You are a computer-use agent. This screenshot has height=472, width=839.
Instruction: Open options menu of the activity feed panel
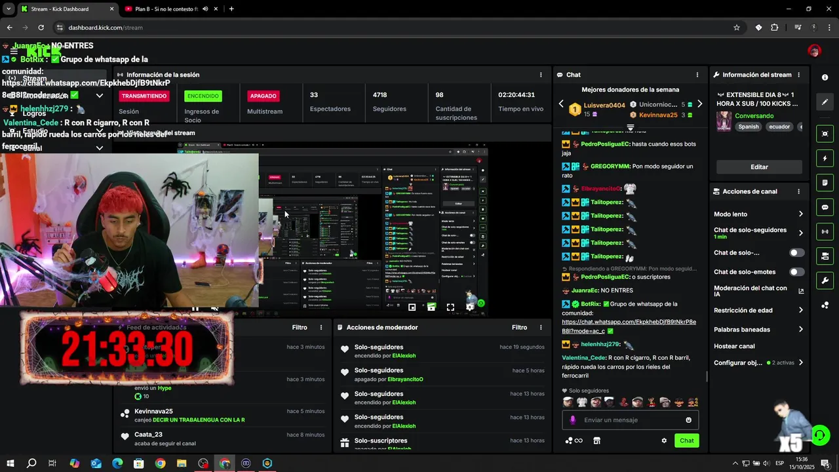click(321, 327)
